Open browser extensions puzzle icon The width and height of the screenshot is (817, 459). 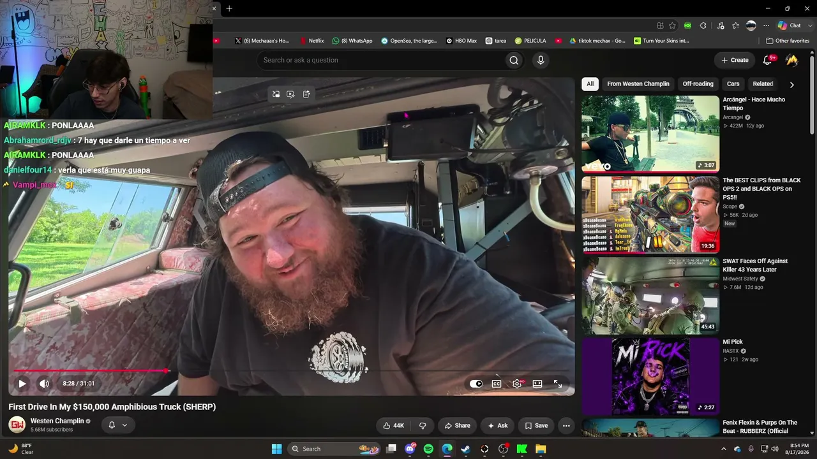point(703,25)
